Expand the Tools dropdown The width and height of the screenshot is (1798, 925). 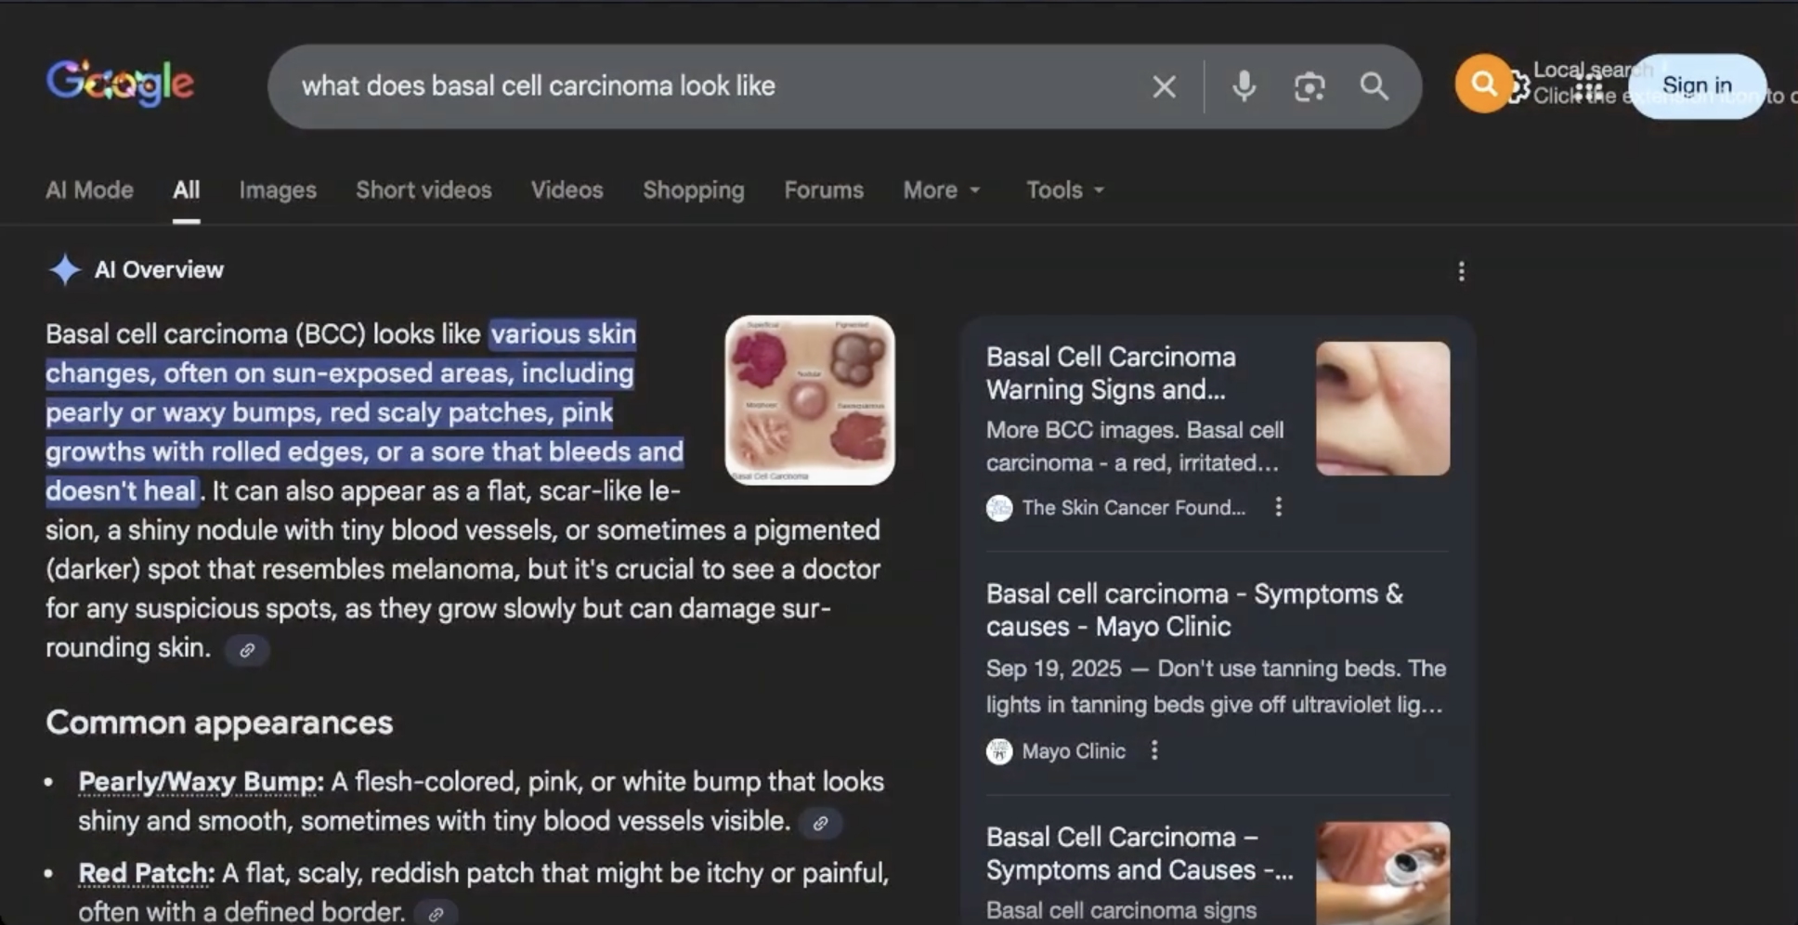(1064, 190)
